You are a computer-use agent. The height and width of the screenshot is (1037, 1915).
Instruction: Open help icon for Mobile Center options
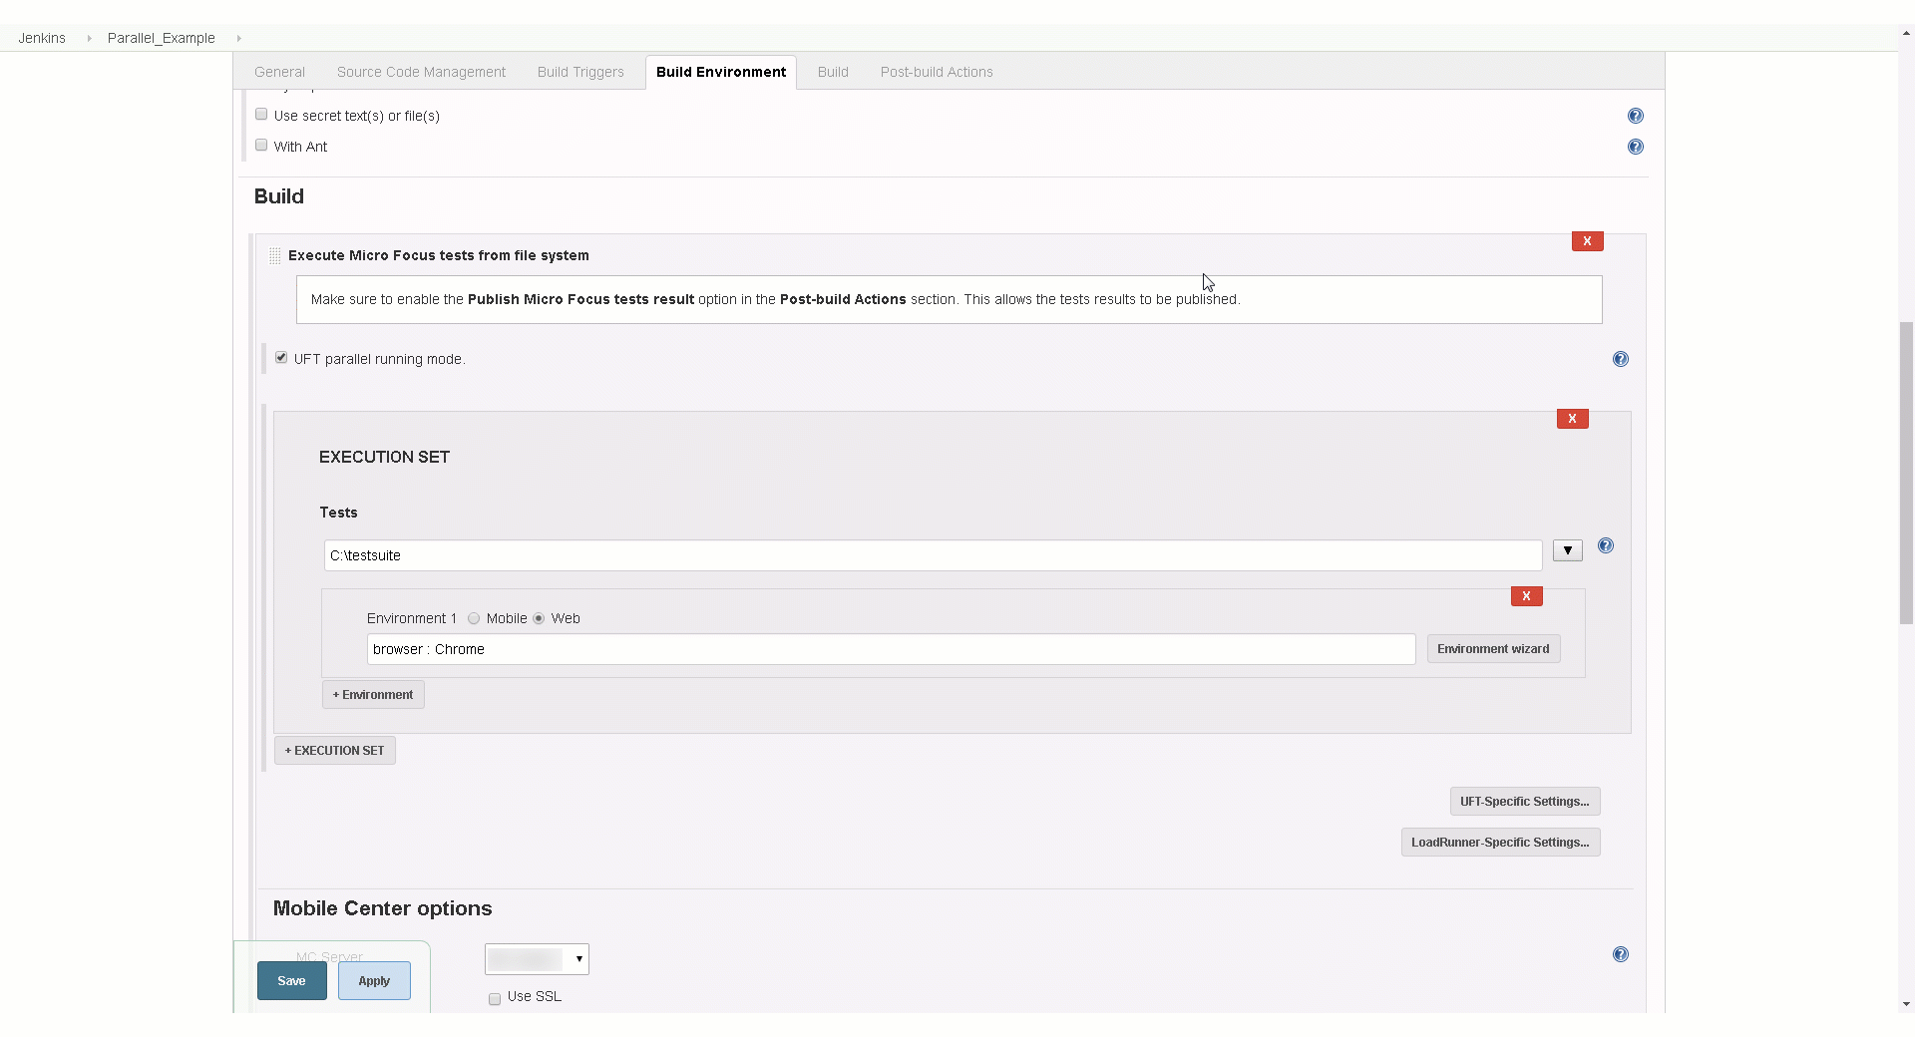1620,954
